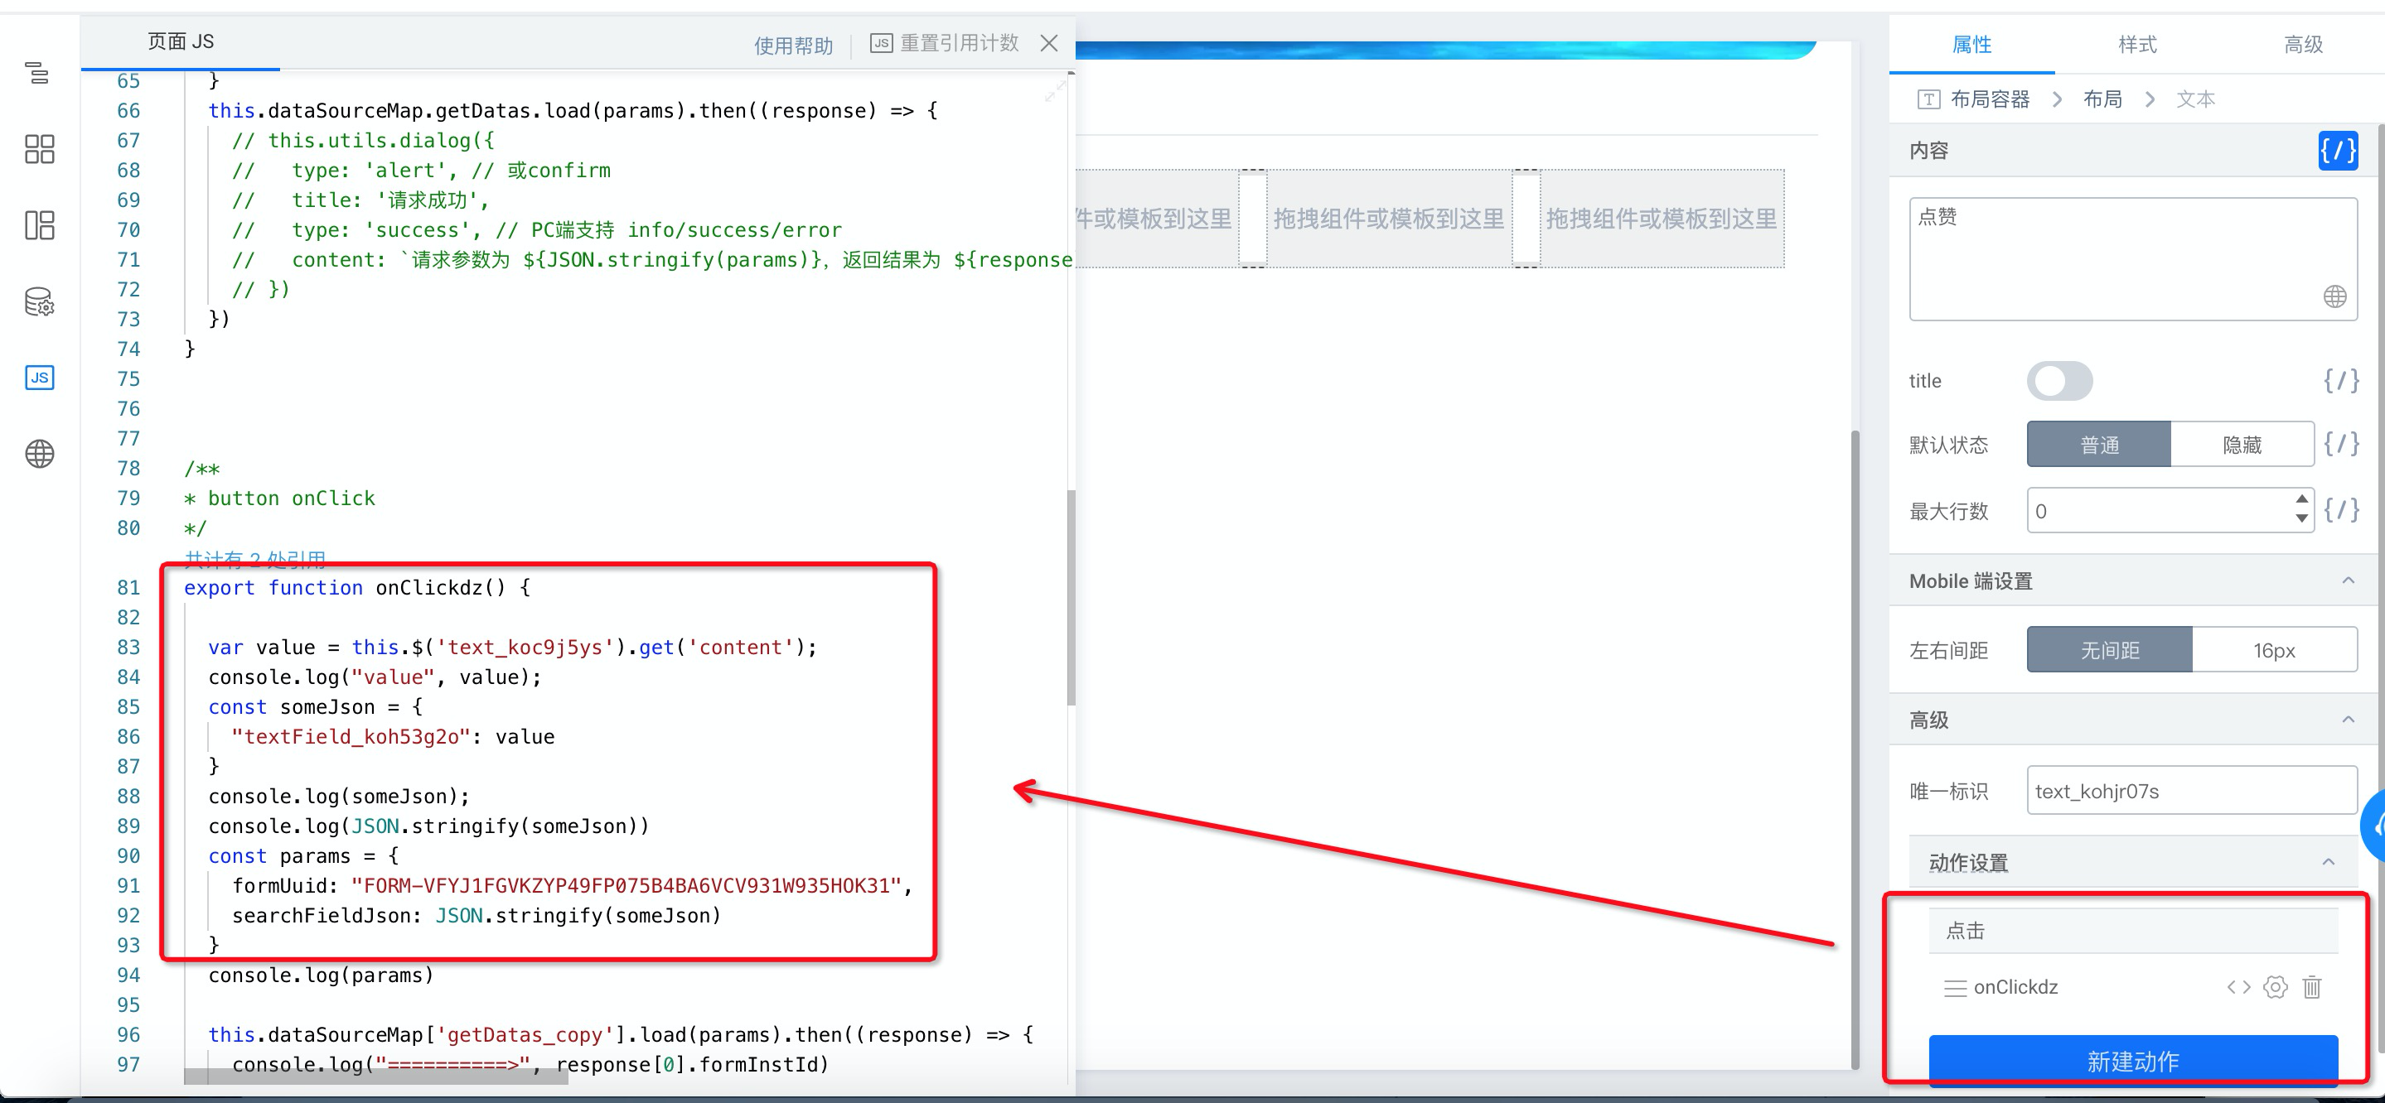Viewport: 2385px width, 1103px height.
Task: Switch to 高级 tab
Action: click(2303, 44)
